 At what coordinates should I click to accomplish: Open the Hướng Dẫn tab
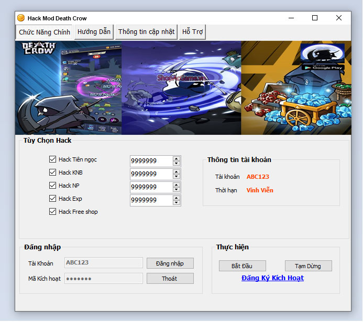click(94, 32)
